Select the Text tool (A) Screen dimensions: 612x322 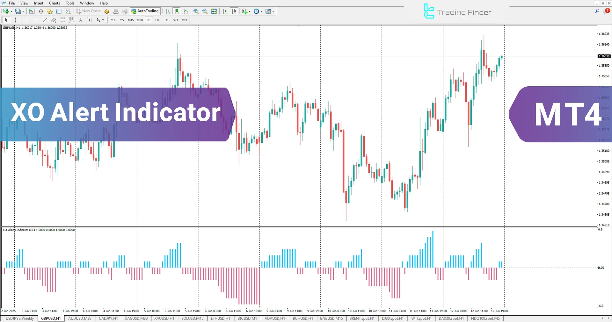tap(80, 20)
